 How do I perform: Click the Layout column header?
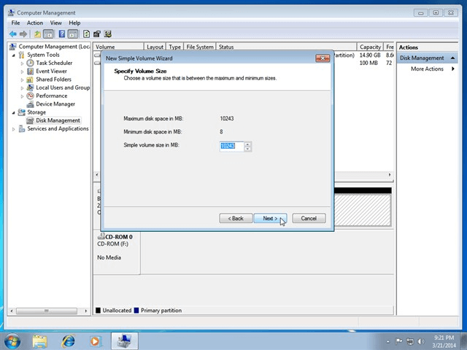pyautogui.click(x=155, y=47)
